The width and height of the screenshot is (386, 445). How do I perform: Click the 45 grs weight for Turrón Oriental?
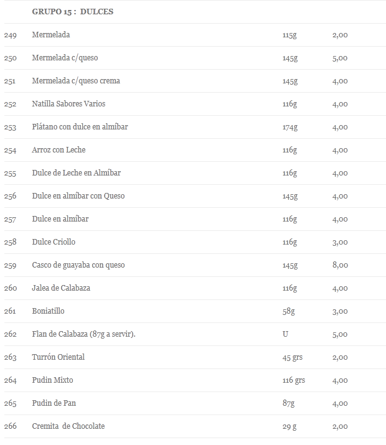(293, 357)
